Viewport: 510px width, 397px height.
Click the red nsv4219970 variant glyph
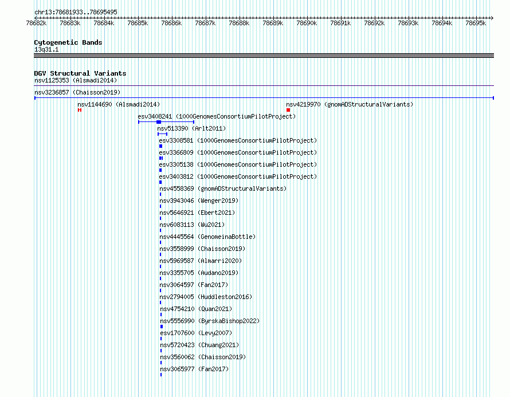(x=288, y=110)
